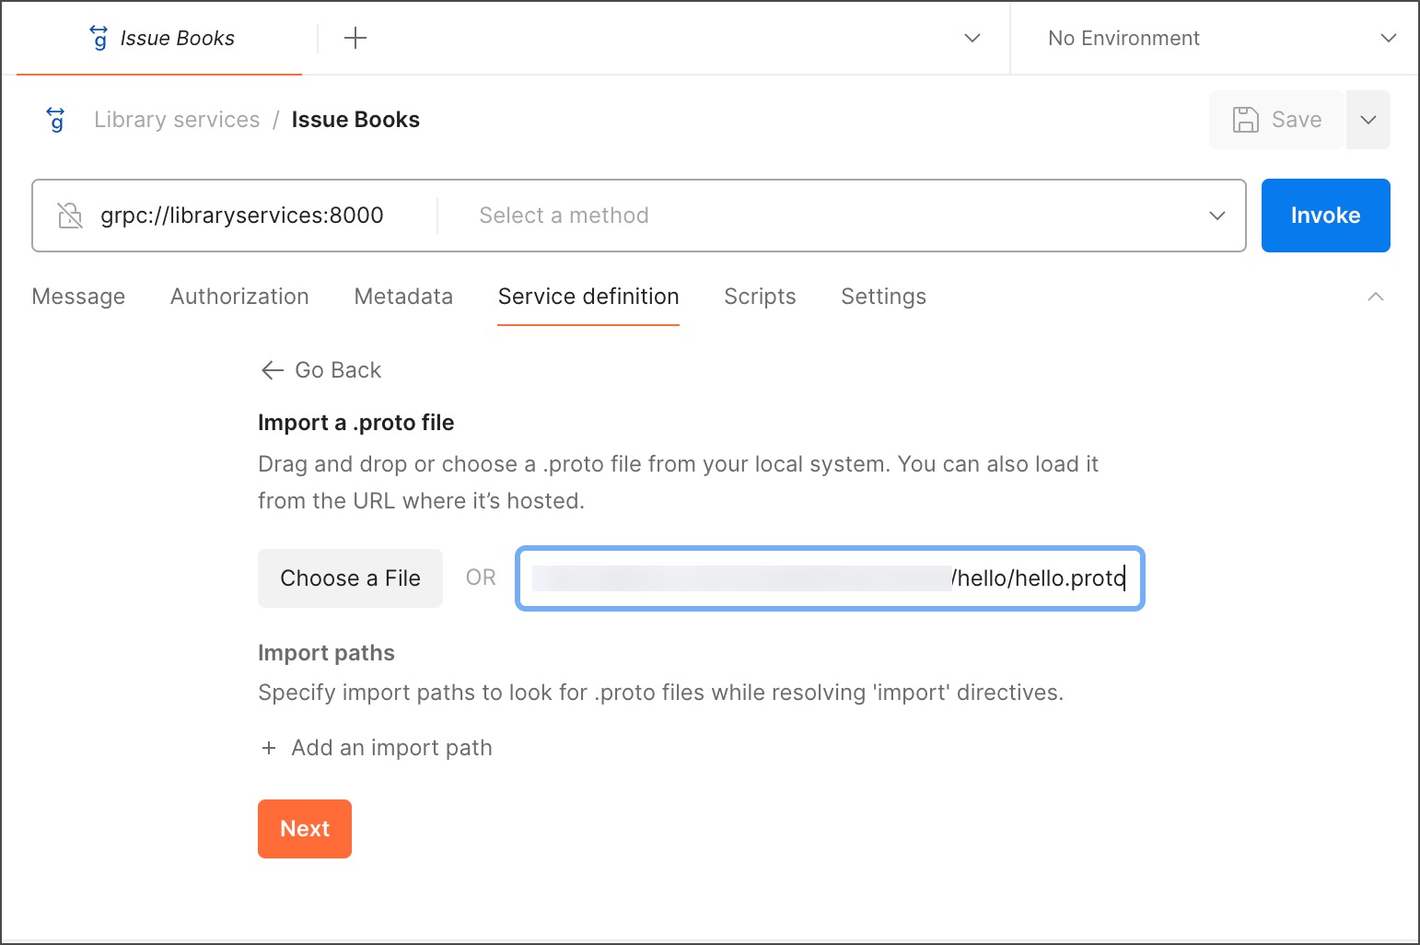Switch to the Metadata tab
The image size is (1420, 945).
click(402, 296)
